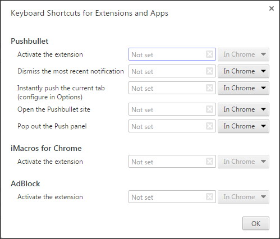Focus Instantly push the current tab field
The width and height of the screenshot is (280, 239).
[172, 88]
